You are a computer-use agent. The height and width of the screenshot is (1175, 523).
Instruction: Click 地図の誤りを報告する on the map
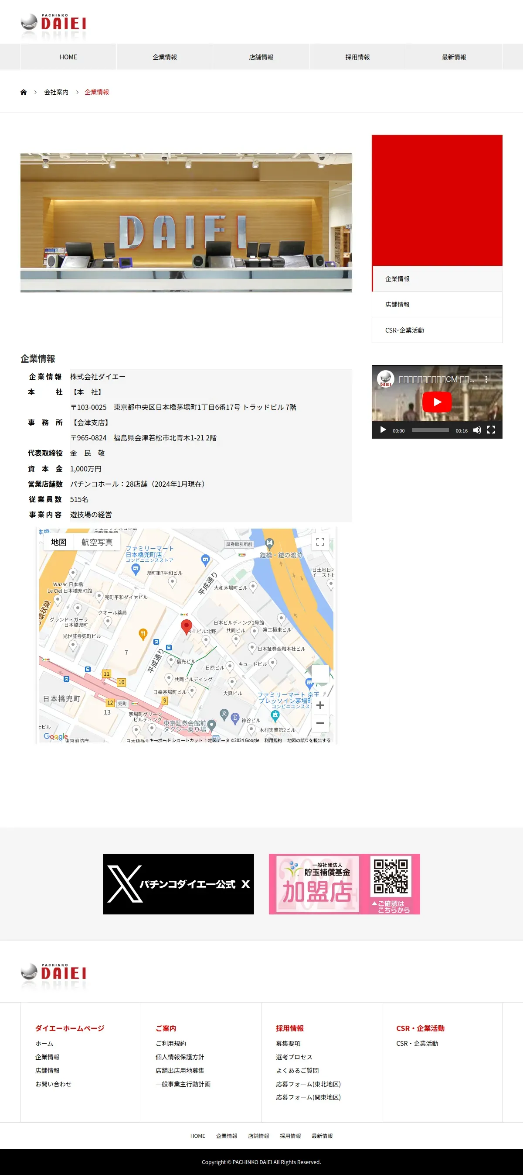pyautogui.click(x=309, y=740)
